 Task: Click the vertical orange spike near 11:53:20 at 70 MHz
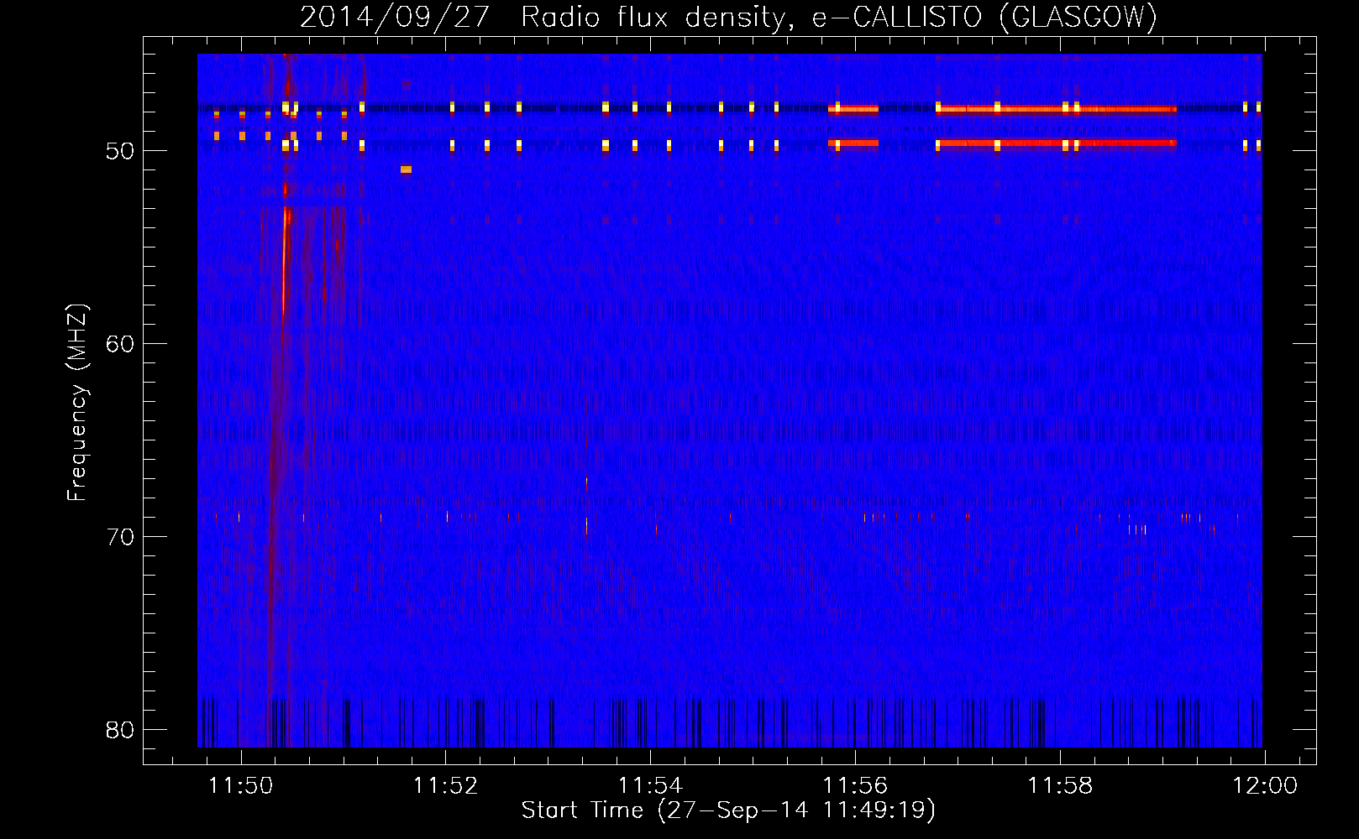(x=586, y=526)
